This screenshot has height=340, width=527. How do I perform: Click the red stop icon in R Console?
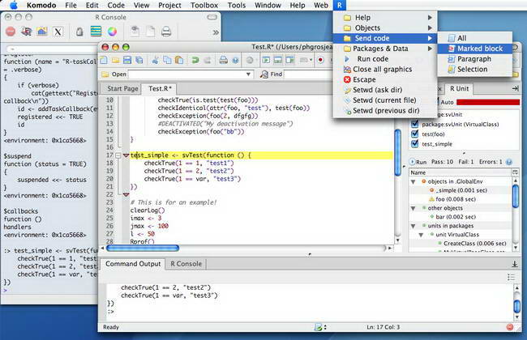(x=8, y=32)
